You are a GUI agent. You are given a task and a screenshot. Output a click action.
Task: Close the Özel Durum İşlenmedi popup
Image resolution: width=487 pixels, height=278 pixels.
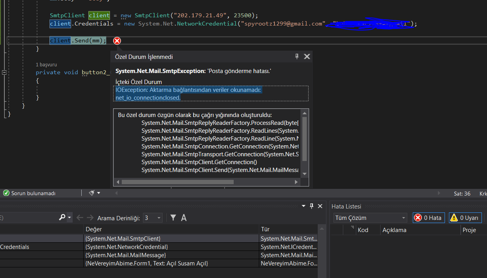click(x=307, y=57)
